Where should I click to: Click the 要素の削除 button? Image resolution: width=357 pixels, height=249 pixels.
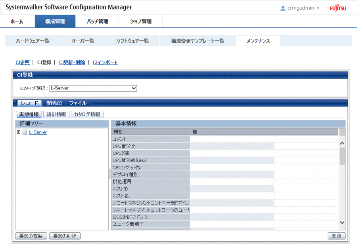[65, 236]
